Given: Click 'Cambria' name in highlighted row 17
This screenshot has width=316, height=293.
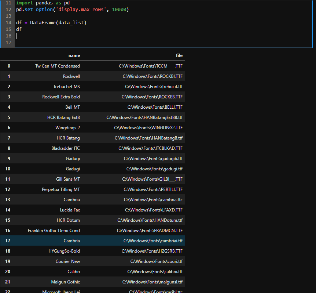Looking at the screenshot, I should [72, 241].
